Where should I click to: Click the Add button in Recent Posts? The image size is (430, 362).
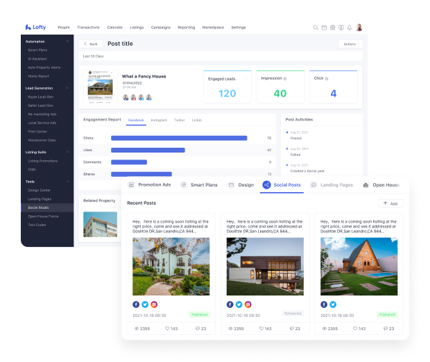click(390, 203)
